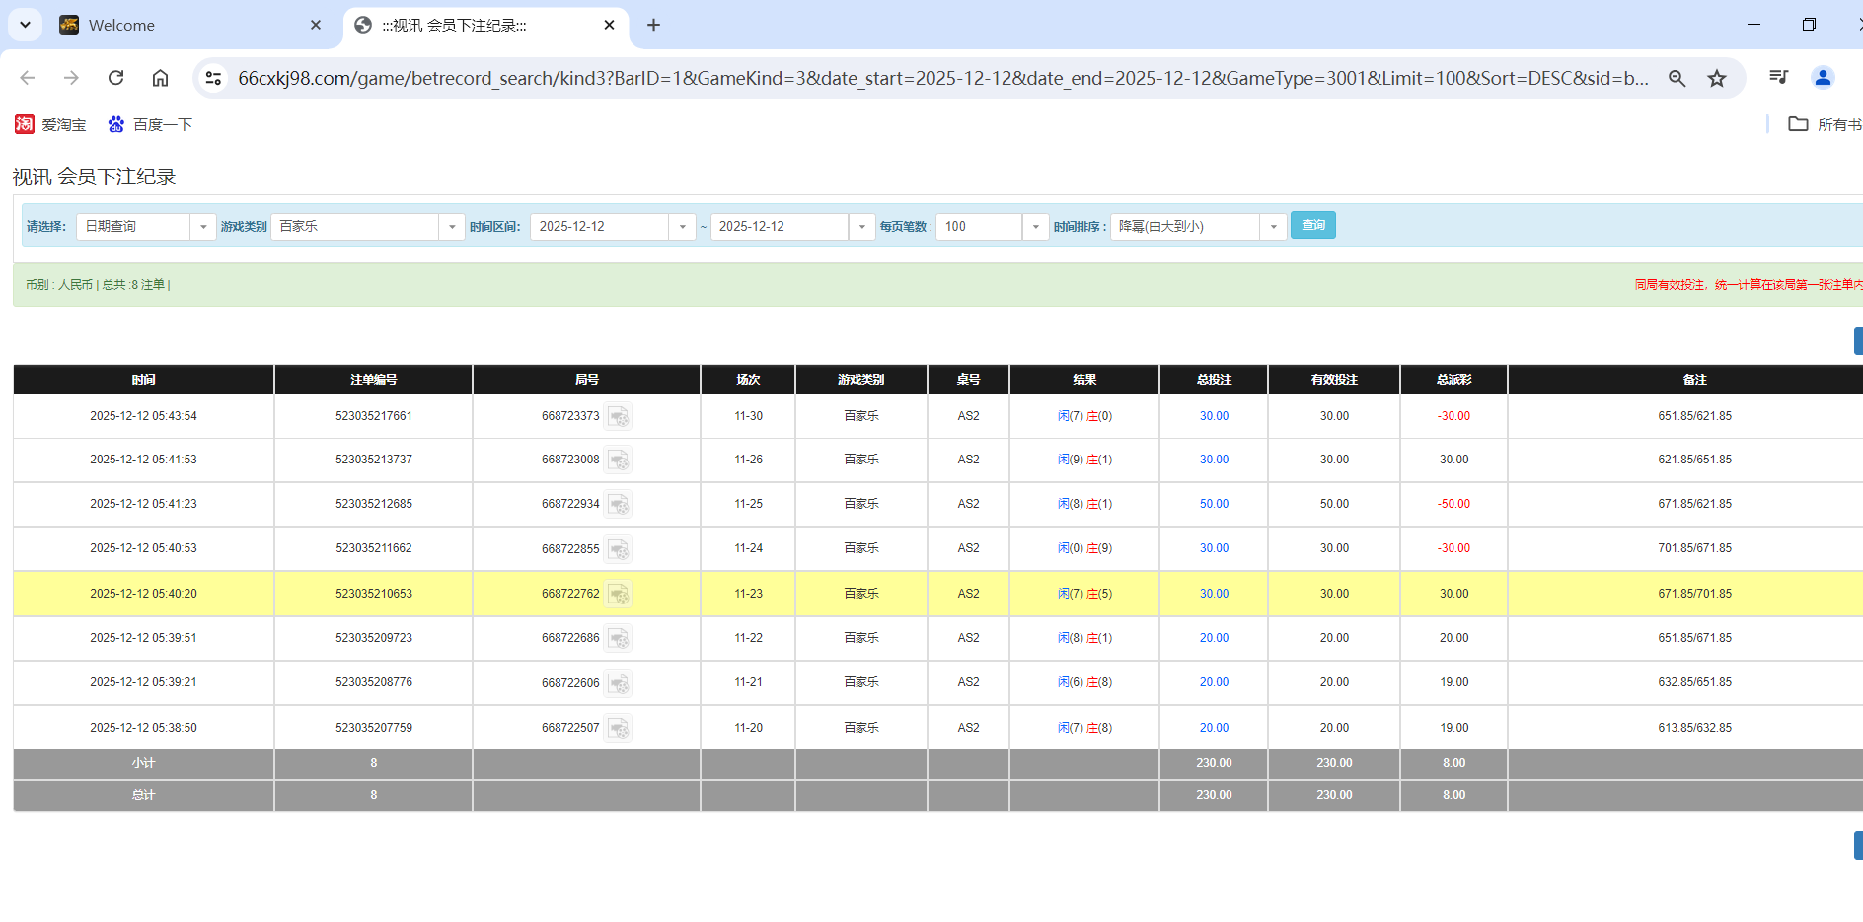1863x922 pixels.
Task: Click the blue profile avatar icon
Action: [1823, 77]
